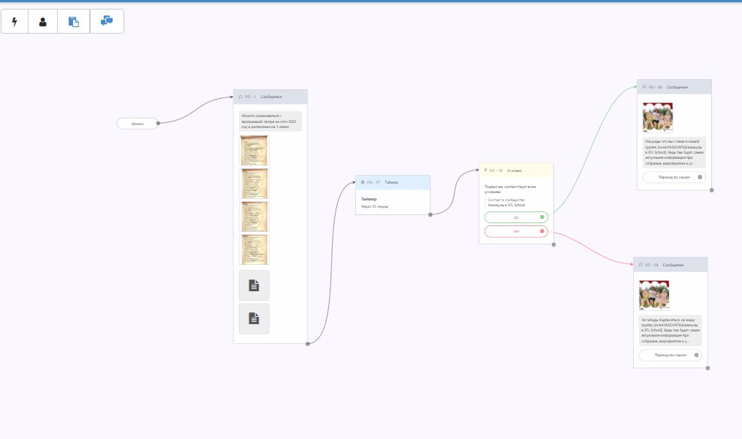Click the green connector dot on Да
Viewport: 742px width, 439px height.
coord(542,217)
